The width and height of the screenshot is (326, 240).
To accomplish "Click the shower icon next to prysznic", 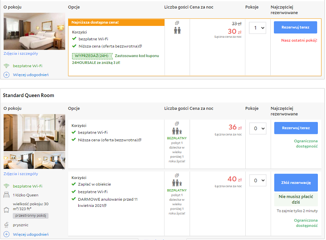I will point(7,225).
